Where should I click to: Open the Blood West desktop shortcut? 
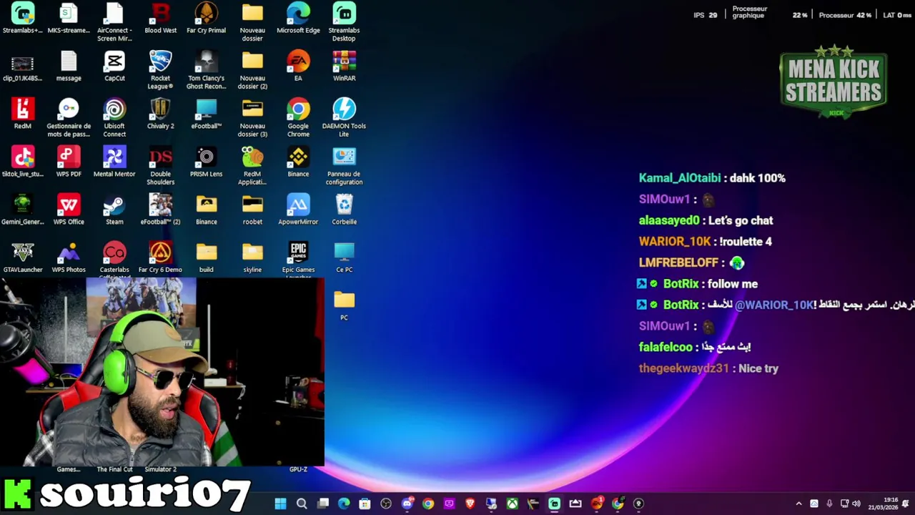click(160, 19)
